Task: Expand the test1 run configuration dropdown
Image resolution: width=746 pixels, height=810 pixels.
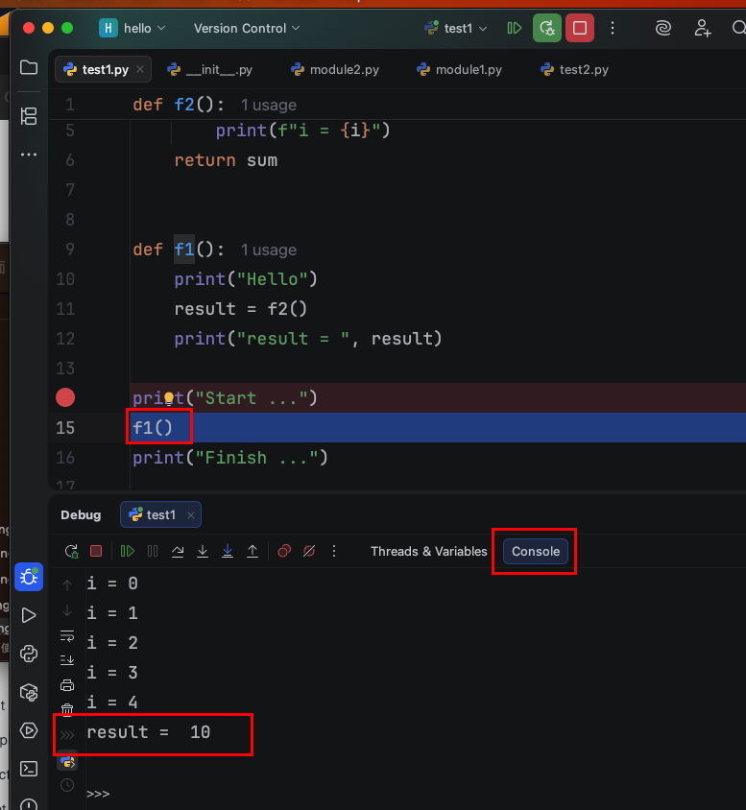Action: point(457,29)
